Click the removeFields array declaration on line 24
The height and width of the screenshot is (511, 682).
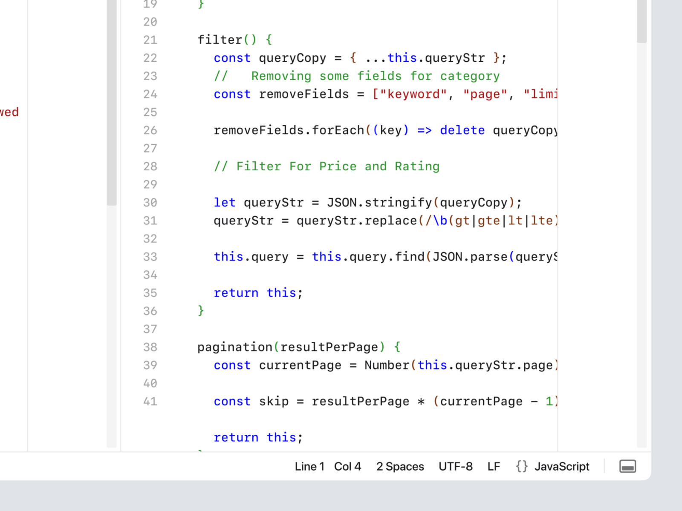click(x=304, y=94)
